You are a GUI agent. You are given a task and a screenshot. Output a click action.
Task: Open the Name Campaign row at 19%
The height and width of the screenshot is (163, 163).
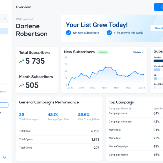[x=136, y=146]
